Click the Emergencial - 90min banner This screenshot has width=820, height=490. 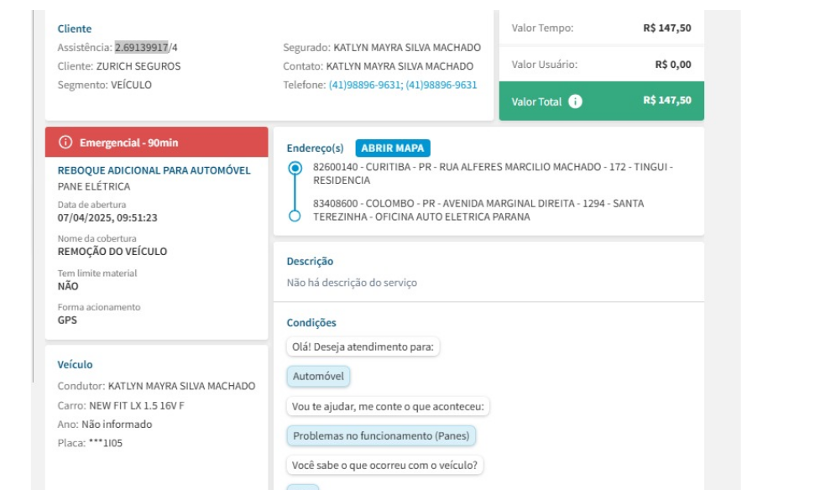(x=156, y=143)
